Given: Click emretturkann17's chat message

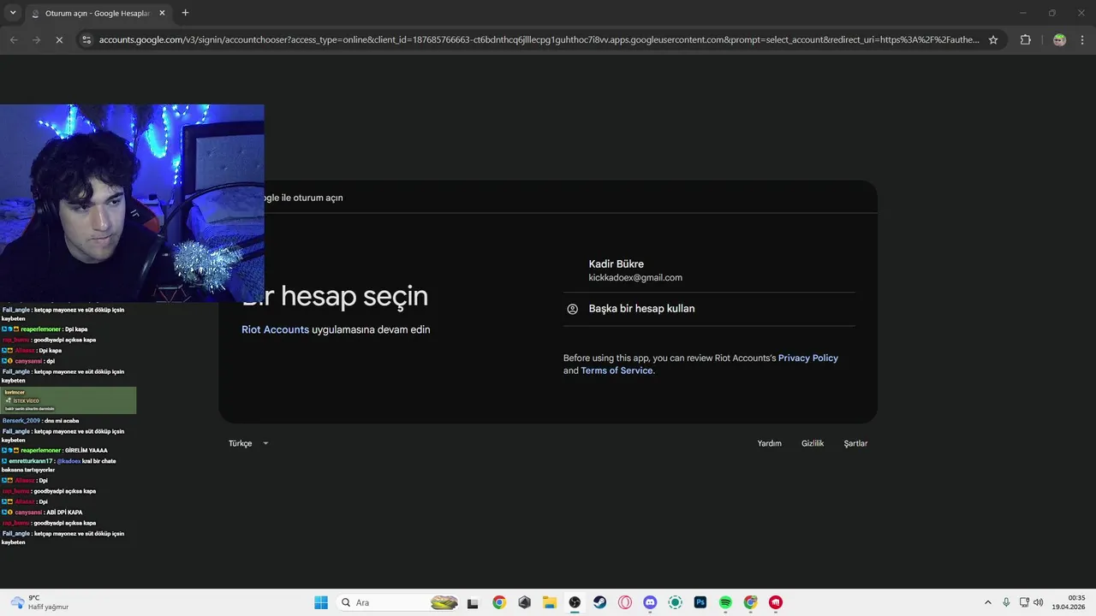Looking at the screenshot, I should [58, 465].
